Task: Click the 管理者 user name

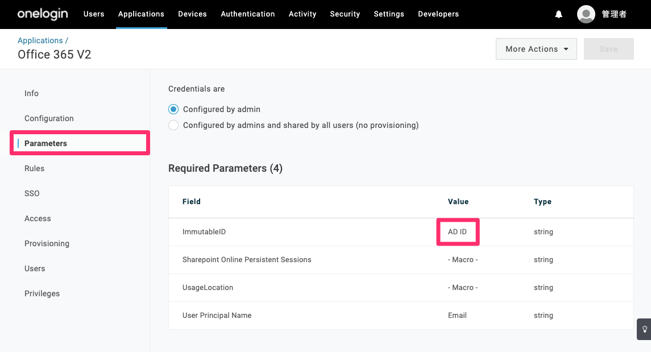Action: pos(614,14)
